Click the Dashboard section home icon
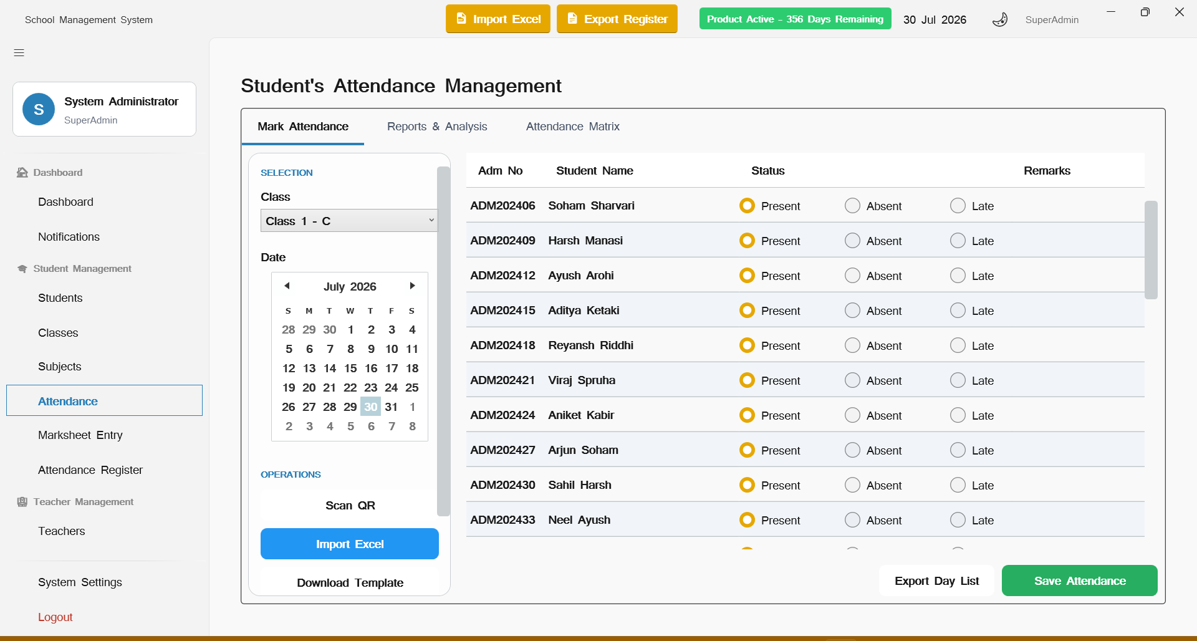Viewport: 1197px width, 641px height. (22, 173)
